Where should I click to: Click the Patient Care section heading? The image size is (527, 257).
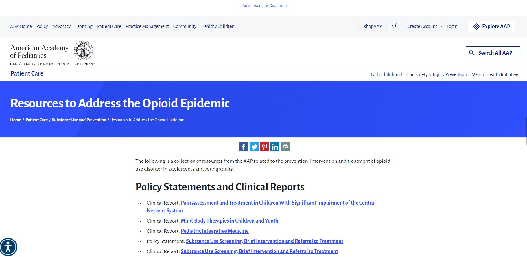[x=27, y=74]
